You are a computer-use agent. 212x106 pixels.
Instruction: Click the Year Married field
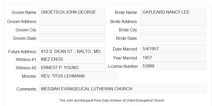tap(173, 58)
